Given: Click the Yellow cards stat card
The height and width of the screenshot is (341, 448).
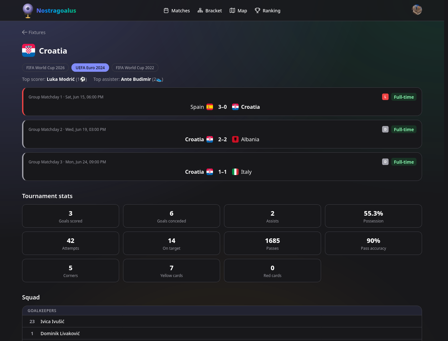Looking at the screenshot, I should pyautogui.click(x=171, y=271).
